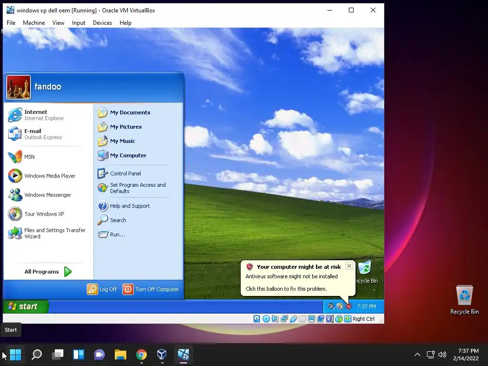Open Files and Settings Transfer Wizard
488x366 pixels.
48,233
